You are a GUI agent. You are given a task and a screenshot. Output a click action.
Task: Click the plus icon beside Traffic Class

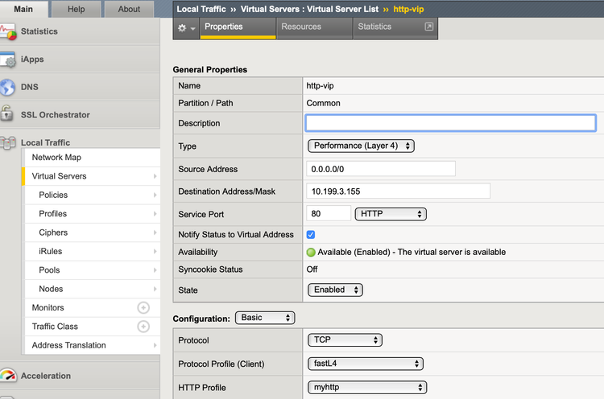tap(143, 327)
